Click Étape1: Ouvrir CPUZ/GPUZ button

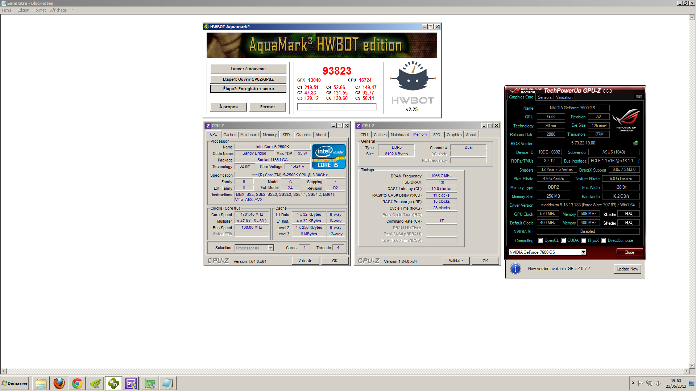coord(248,79)
